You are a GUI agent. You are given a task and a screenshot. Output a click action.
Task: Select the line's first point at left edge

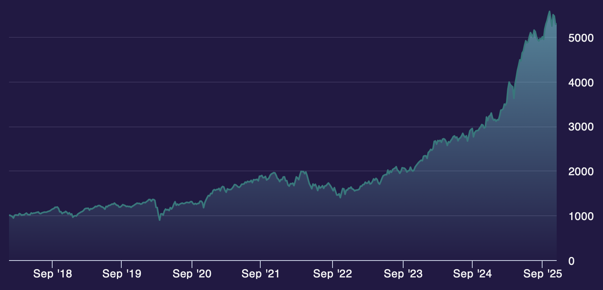(x=9, y=215)
